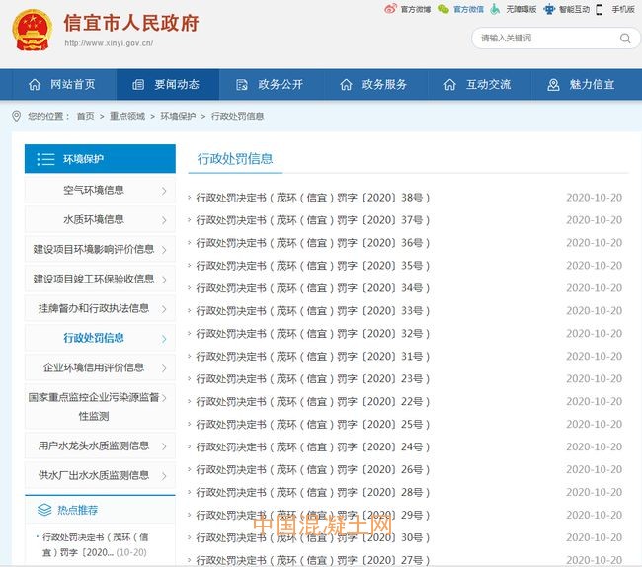Screen dimensions: 642x567
Task: Open the mobile version icon link
Action: 602,9
